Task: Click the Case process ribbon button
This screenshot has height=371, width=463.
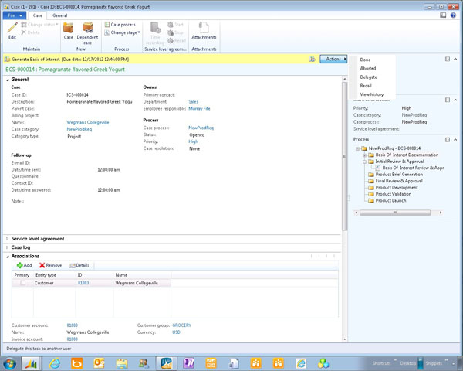Action: pyautogui.click(x=123, y=25)
